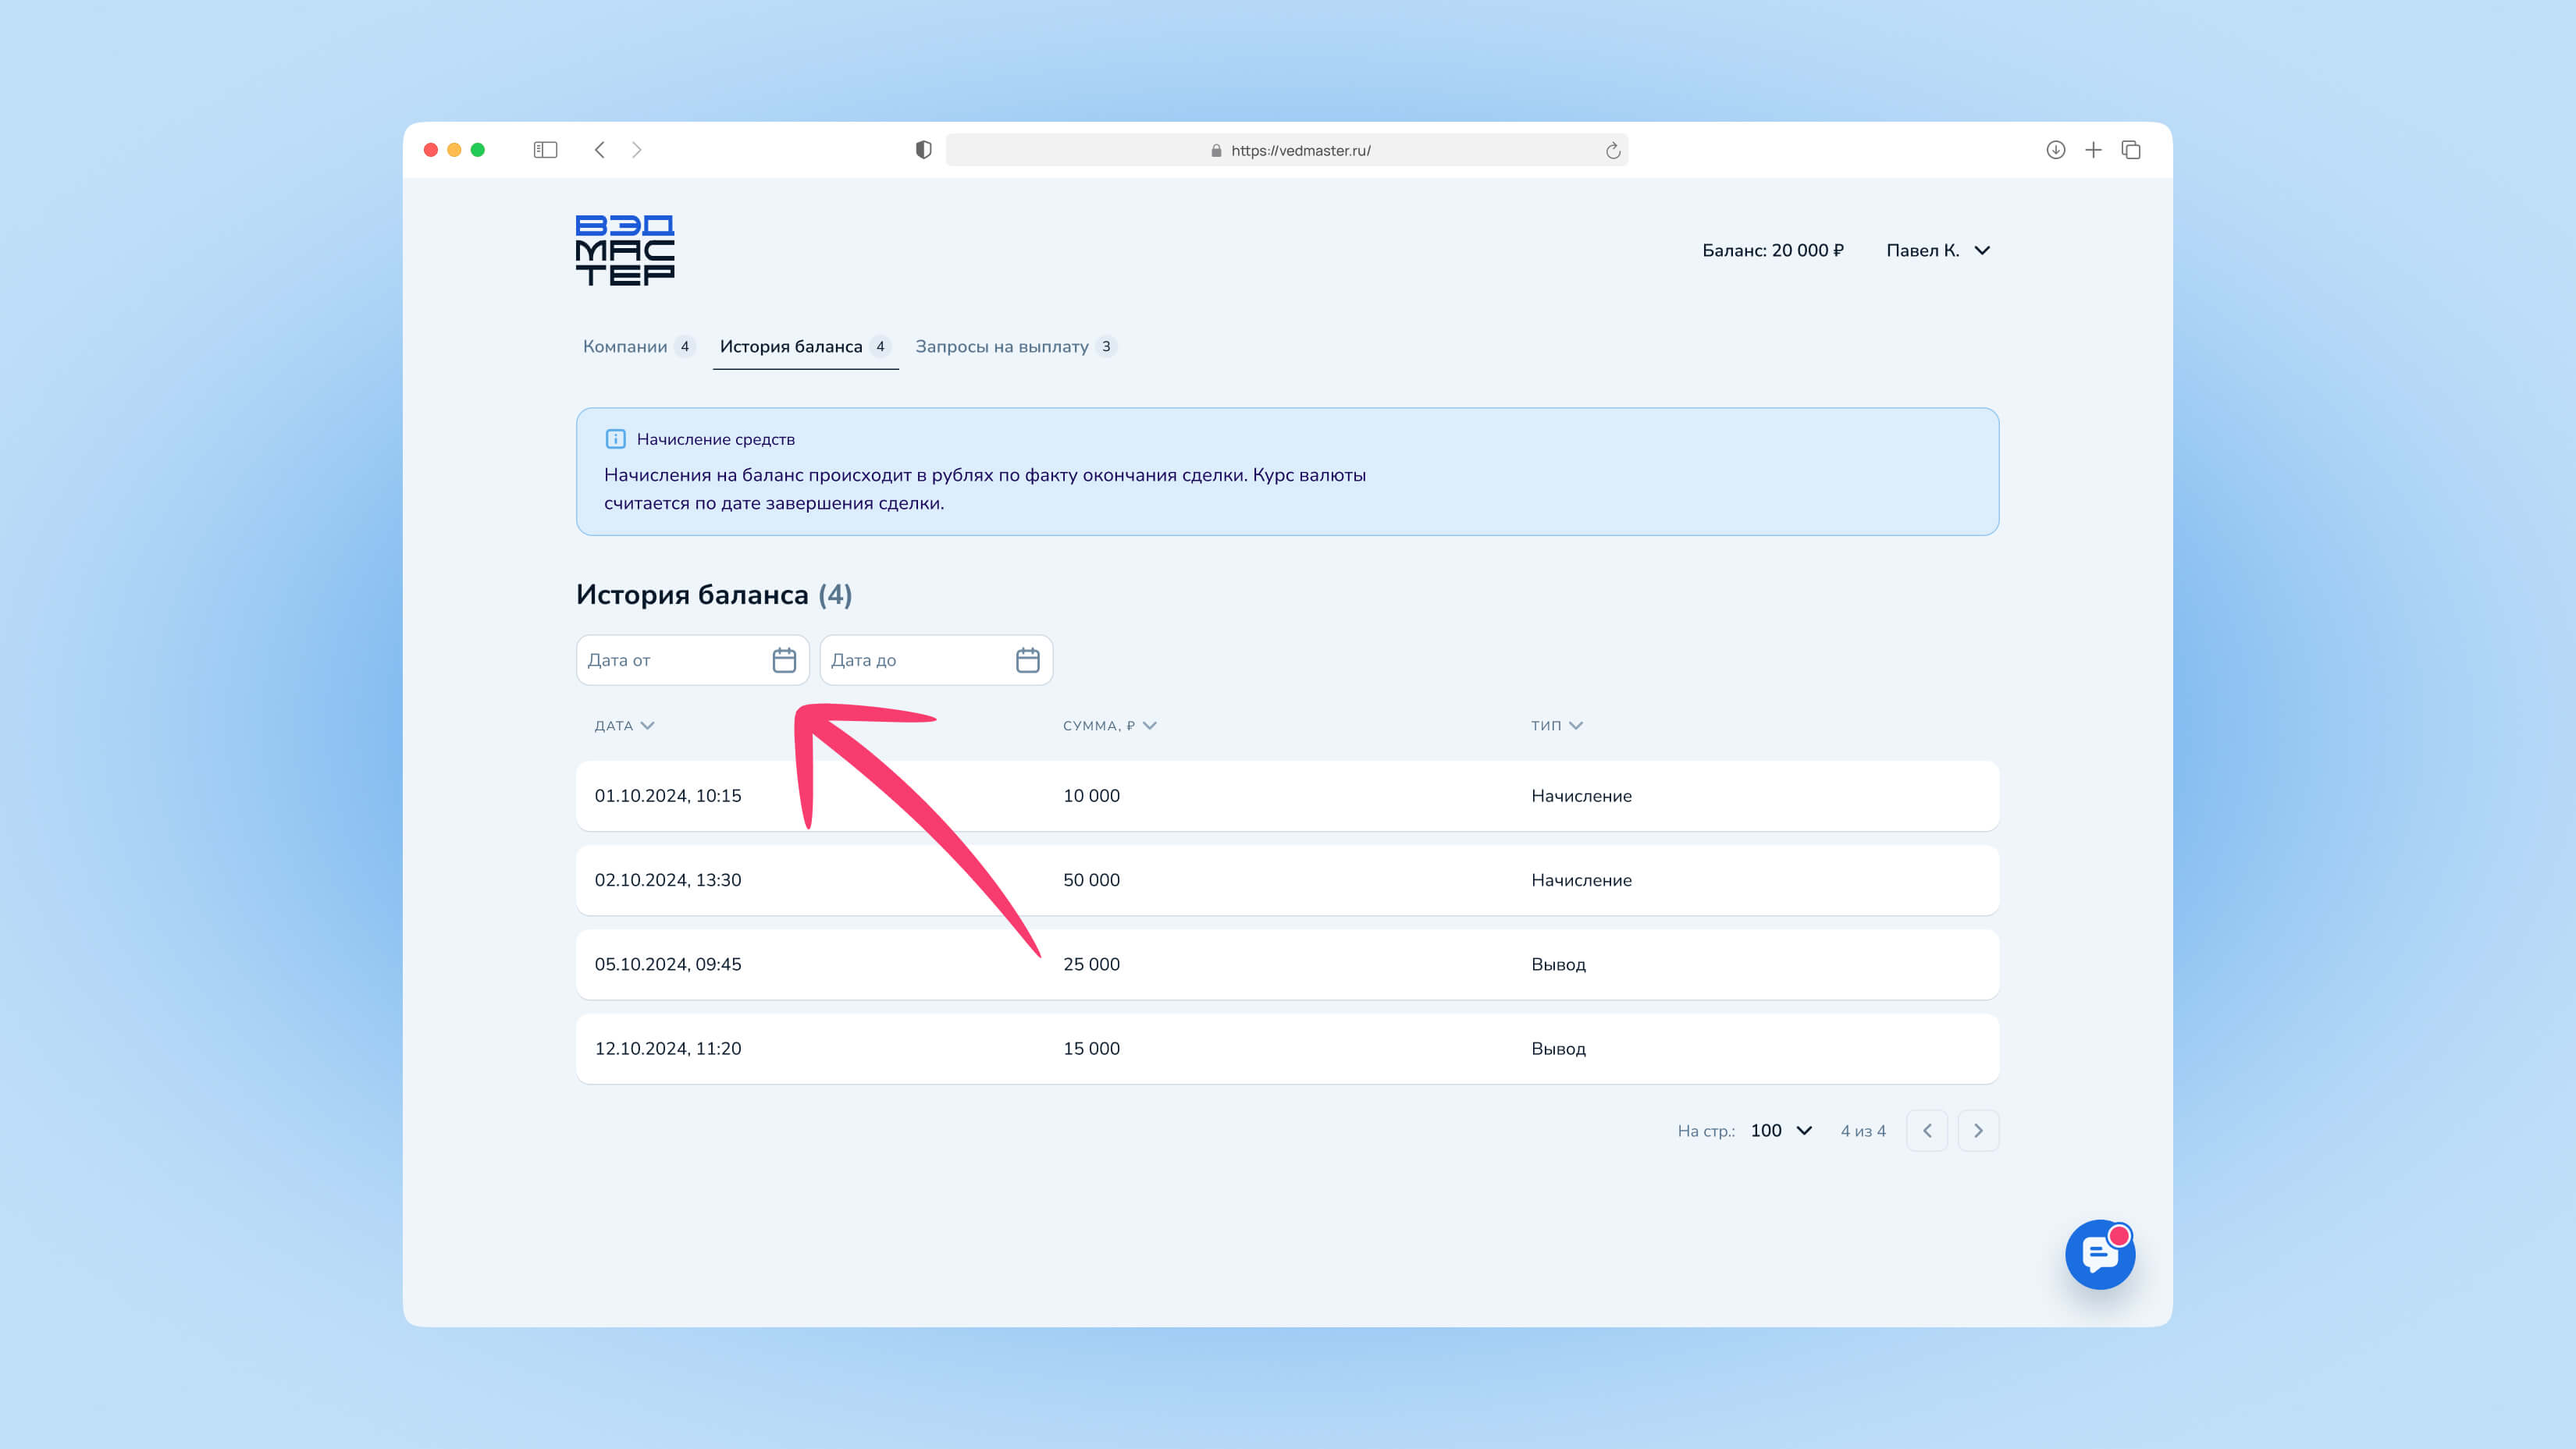
Task: Go to the next page of results
Action: (1977, 1130)
